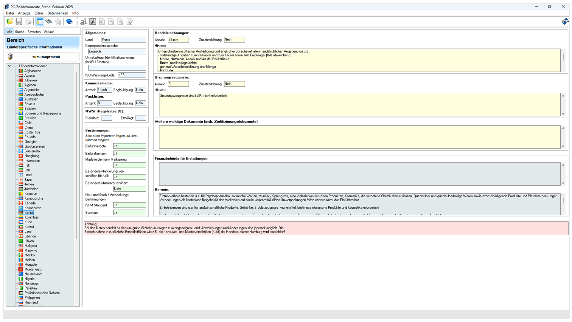The height and width of the screenshot is (322, 572).
Task: Select Palästinensische Gebiete in the tree
Action: [x=42, y=293]
